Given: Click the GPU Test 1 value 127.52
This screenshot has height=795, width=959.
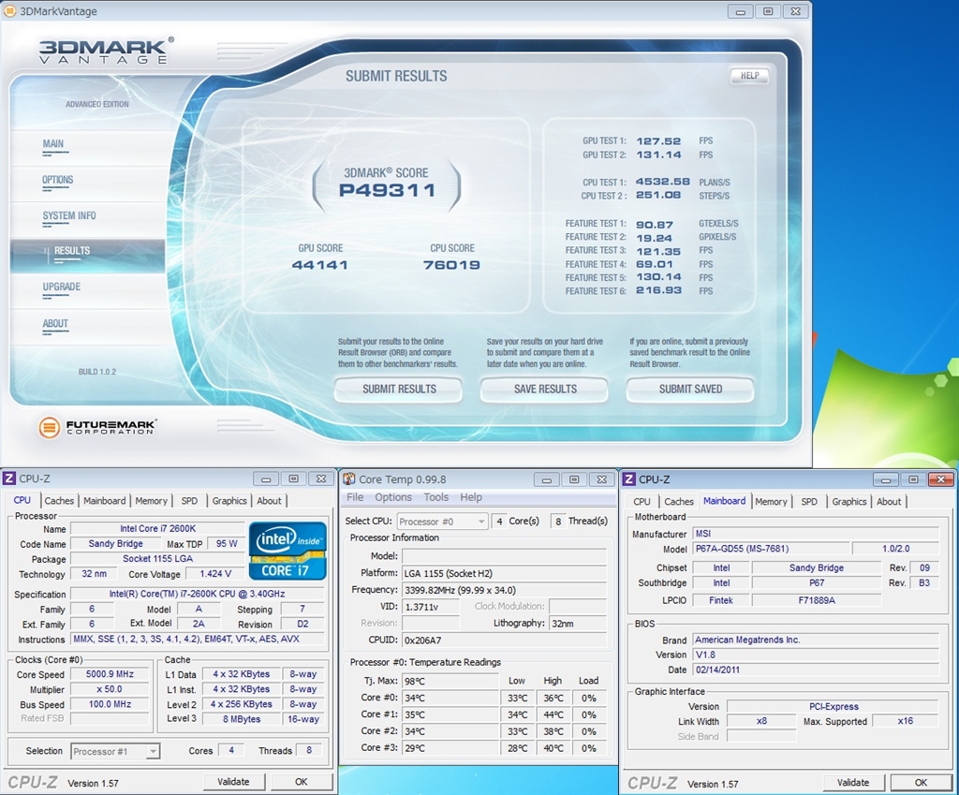Looking at the screenshot, I should [658, 141].
